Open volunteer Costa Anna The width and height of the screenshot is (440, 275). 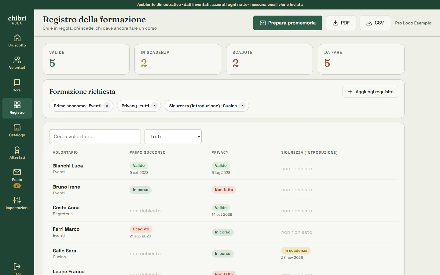(x=66, y=208)
